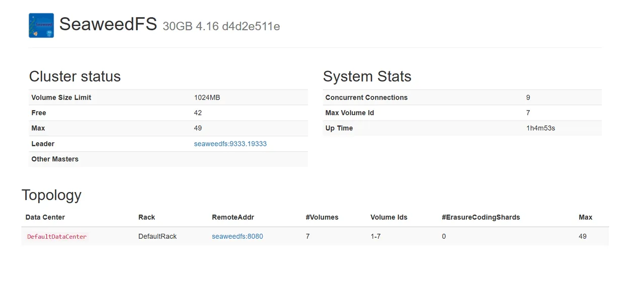This screenshot has width=644, height=285.
Task: Click the Max column header in Topology
Action: click(586, 217)
